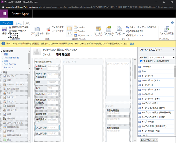Screen dimensions: 176x143
Task: Select プロジェクト価格表 in navigation tree
Action: pyautogui.click(x=11, y=58)
